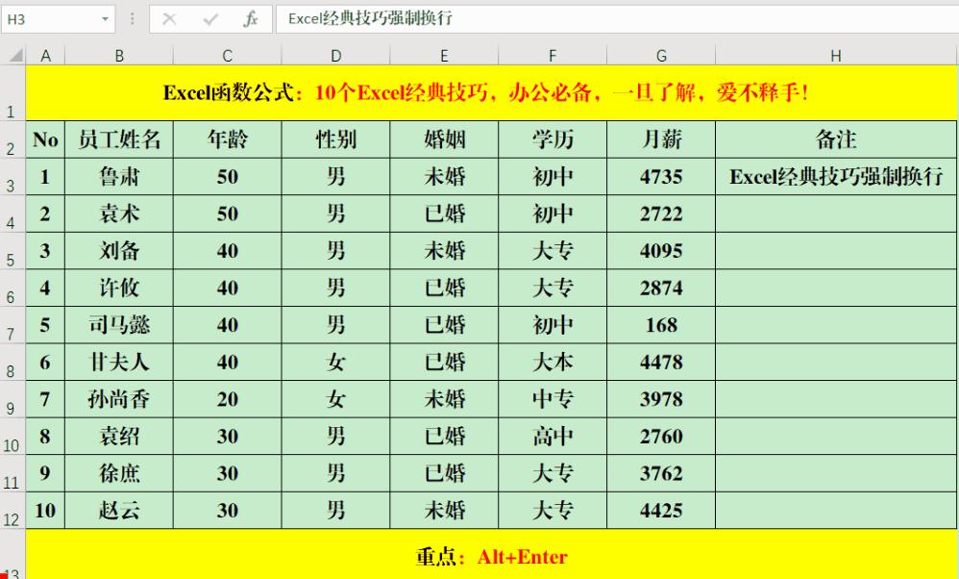The height and width of the screenshot is (579, 959).
Task: Click the column E header to select it
Action: coord(444,54)
